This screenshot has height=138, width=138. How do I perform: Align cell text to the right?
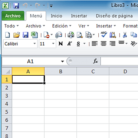(112, 44)
